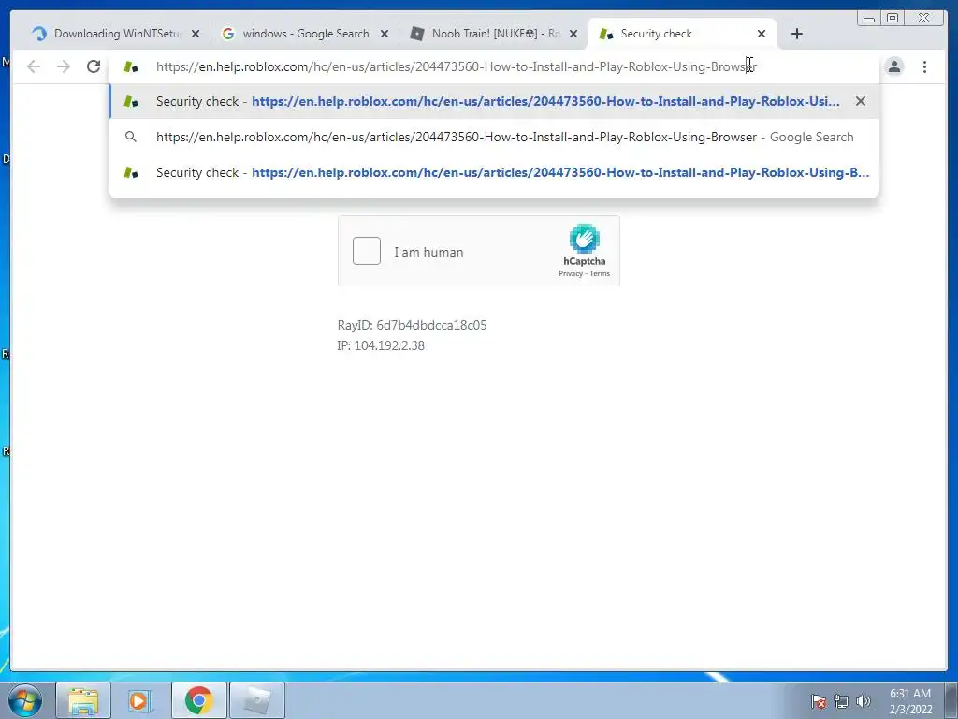
Task: Minimize the Chrome window
Action: pyautogui.click(x=869, y=19)
